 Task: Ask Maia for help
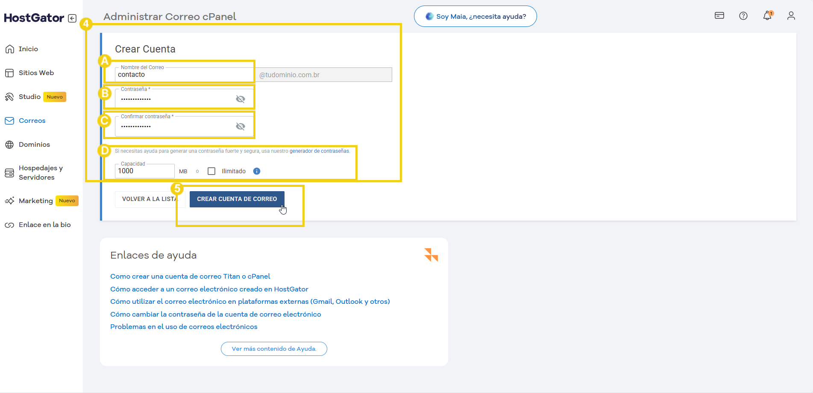[475, 16]
